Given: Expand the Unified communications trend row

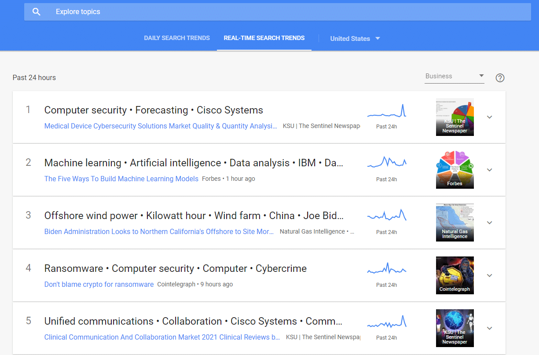Looking at the screenshot, I should pos(489,328).
